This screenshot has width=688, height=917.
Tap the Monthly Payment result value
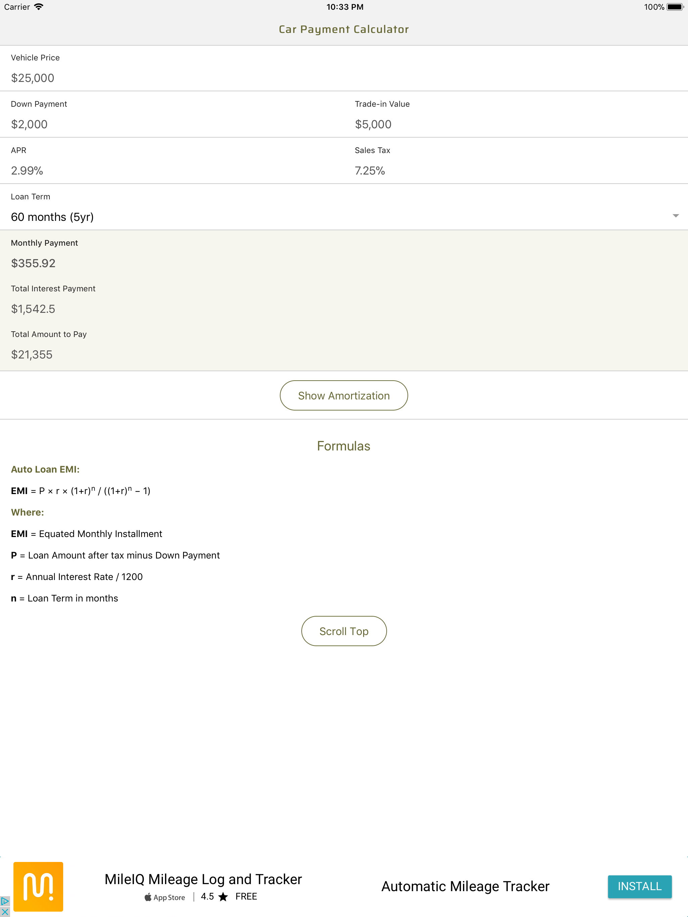point(33,263)
